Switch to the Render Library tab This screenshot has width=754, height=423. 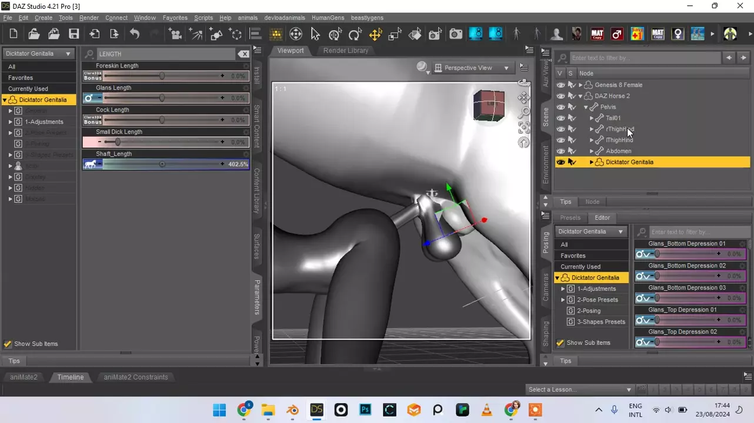click(x=345, y=51)
